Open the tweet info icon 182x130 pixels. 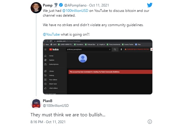point(150,122)
